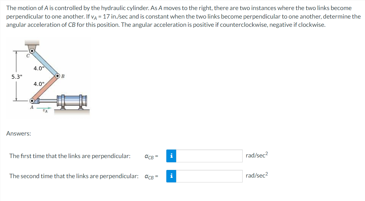365x201 pixels.
Task: Select the upper 4.0 inch dimension label
Action: click(x=39, y=68)
